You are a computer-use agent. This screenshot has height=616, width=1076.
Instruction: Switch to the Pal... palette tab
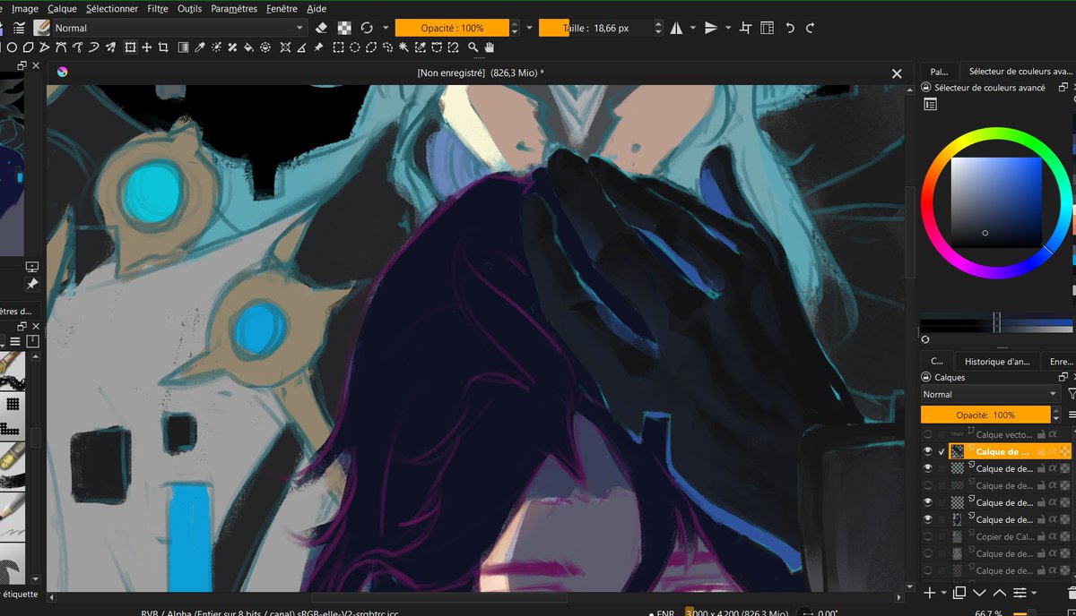click(x=939, y=71)
